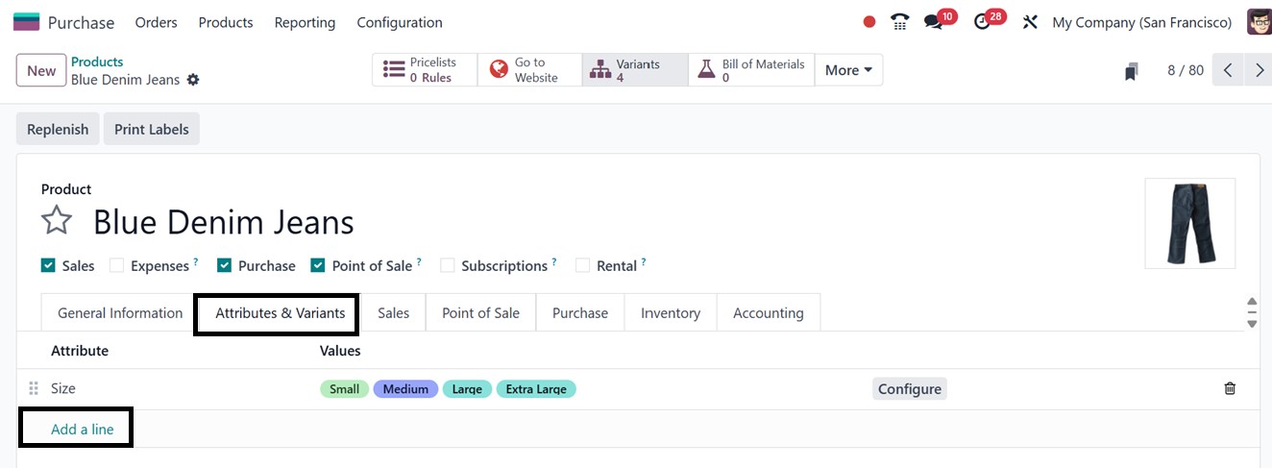Mark product favorite with star icon
1272x468 pixels.
click(57, 221)
